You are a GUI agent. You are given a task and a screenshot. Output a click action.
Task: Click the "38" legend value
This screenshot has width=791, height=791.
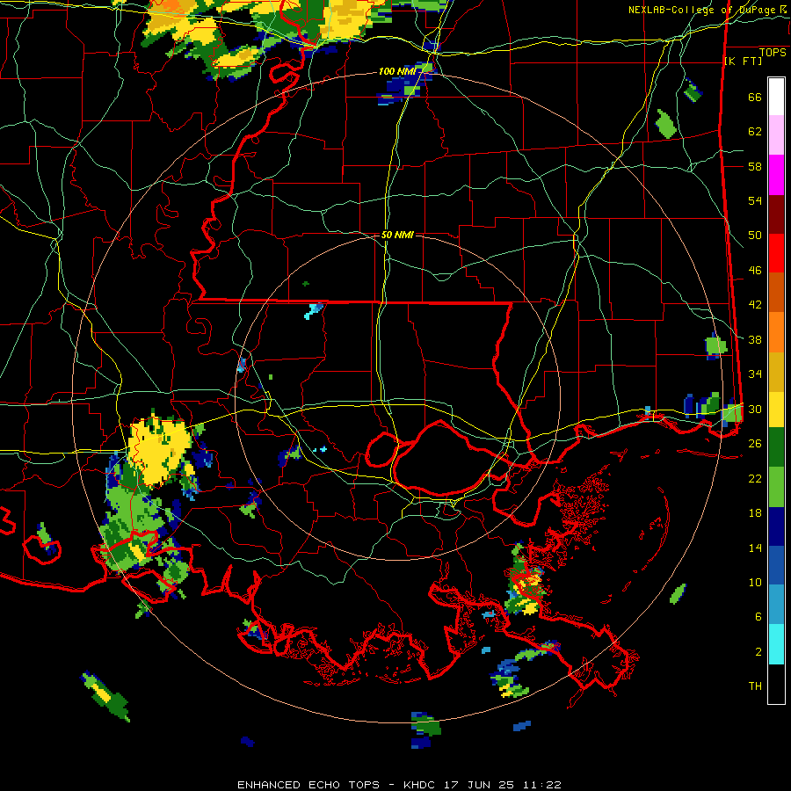click(755, 339)
